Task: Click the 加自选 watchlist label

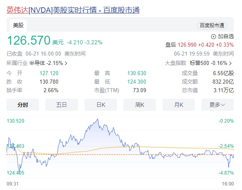Action: pyautogui.click(x=226, y=37)
